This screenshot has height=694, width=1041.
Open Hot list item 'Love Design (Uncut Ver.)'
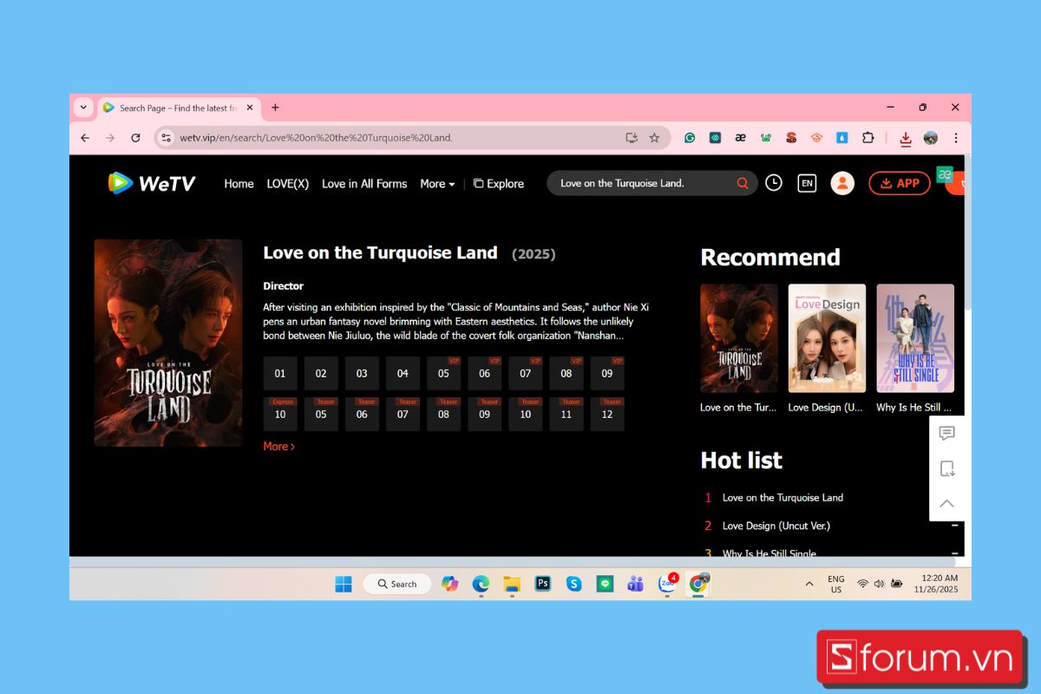click(776, 526)
